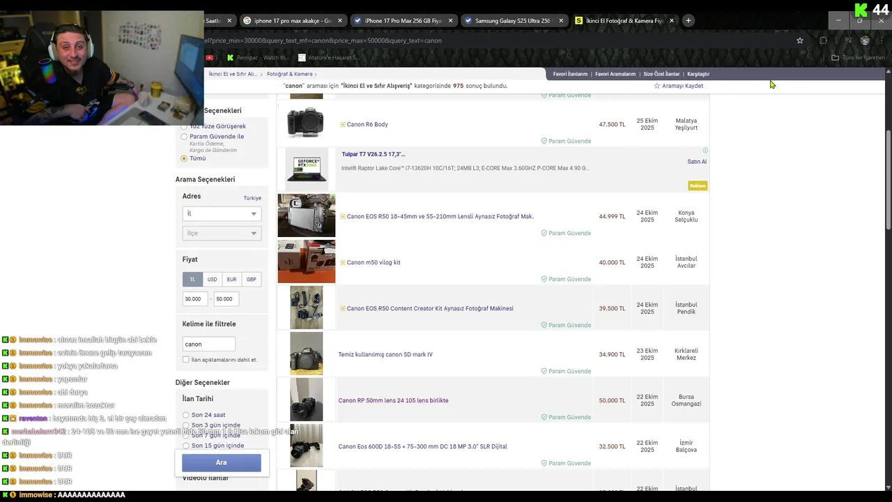
Task: Open Canon R6 Body thumbnail image
Action: (x=305, y=123)
